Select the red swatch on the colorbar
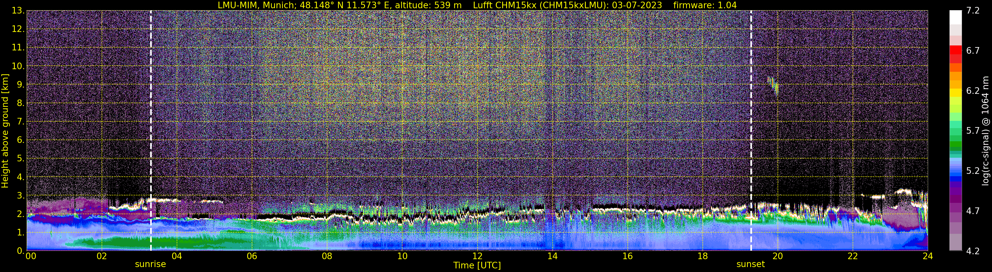Image resolution: width=992 pixels, height=272 pixels. pos(956,50)
